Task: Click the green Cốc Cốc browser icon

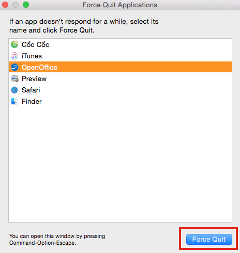Action: click(14, 44)
